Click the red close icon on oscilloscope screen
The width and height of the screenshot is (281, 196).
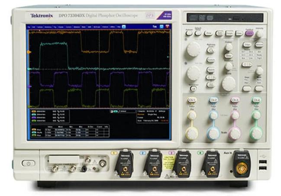[167, 27]
